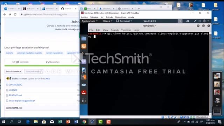Switch to the GitHub tab in Chrome
The height and width of the screenshot is (126, 224).
coord(68,9)
